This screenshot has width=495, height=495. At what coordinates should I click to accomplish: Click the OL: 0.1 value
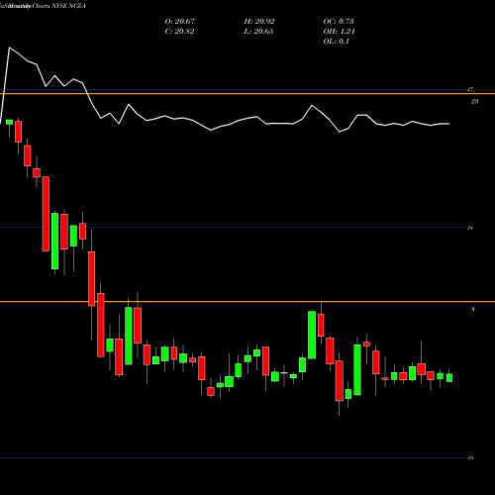(337, 42)
